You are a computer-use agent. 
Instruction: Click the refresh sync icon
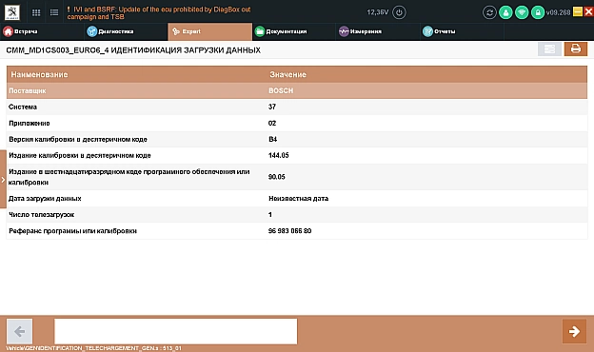489,12
